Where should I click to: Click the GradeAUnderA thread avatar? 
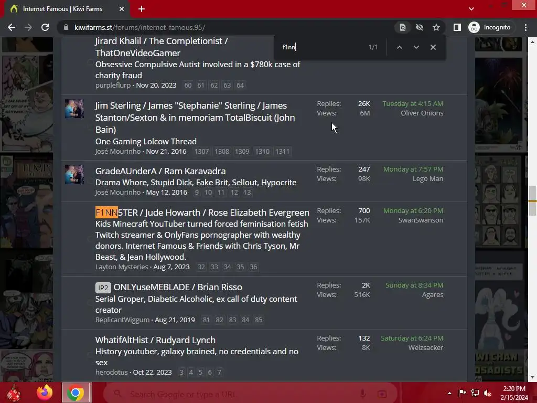pyautogui.click(x=74, y=174)
